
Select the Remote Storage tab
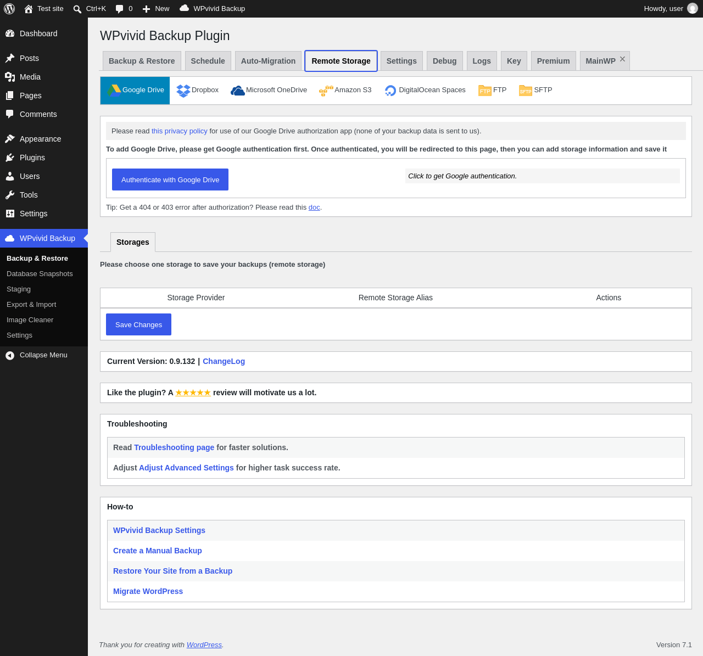point(341,61)
